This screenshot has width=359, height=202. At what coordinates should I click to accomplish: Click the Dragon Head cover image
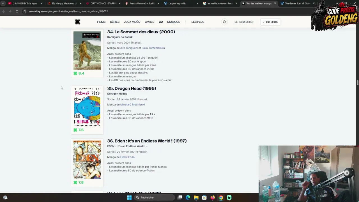[x=87, y=107]
